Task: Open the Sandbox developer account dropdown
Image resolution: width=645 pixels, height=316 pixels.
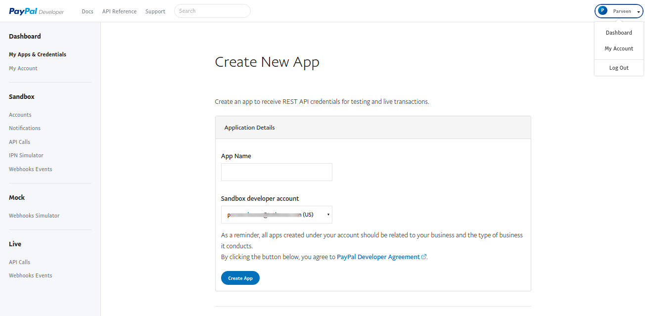Action: click(x=276, y=215)
